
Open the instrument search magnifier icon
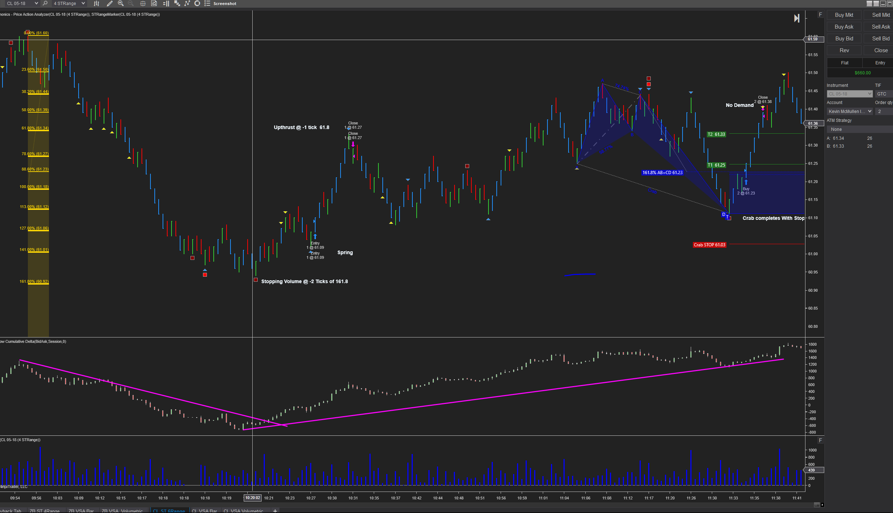pyautogui.click(x=45, y=3)
